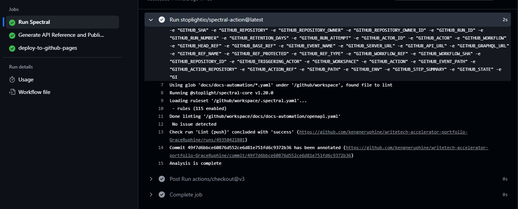Viewport: 518px width, 209px height.
Task: Expand the Post Run actions/checkout@v3 step
Action: point(151,179)
